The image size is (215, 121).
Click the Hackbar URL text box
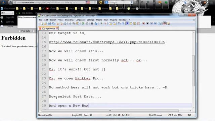[27, 22]
